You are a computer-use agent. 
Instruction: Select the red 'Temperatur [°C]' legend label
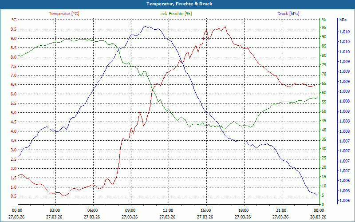click(64, 14)
